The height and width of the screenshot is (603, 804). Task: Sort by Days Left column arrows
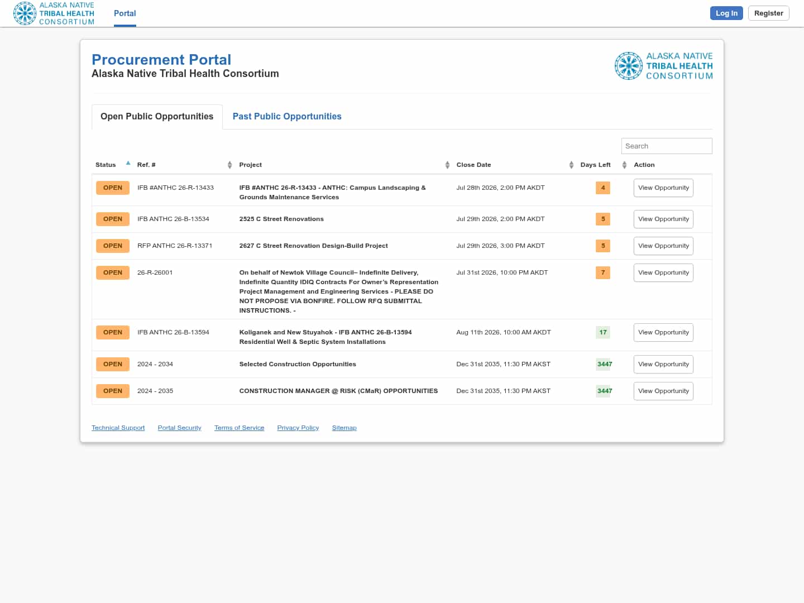pyautogui.click(x=624, y=165)
